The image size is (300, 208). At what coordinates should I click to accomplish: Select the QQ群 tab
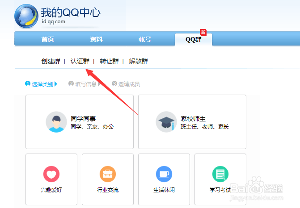tap(194, 40)
